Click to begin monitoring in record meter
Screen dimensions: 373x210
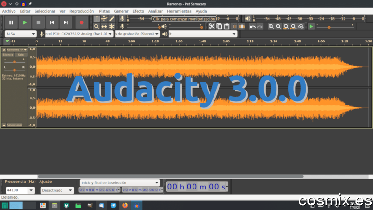[x=184, y=19]
